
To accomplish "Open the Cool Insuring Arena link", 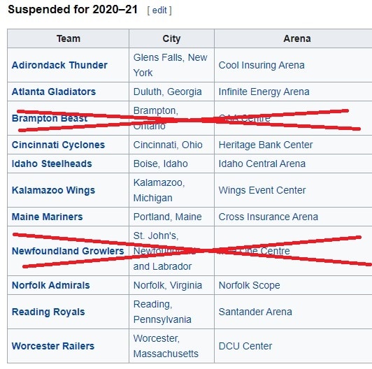I will tap(262, 65).
